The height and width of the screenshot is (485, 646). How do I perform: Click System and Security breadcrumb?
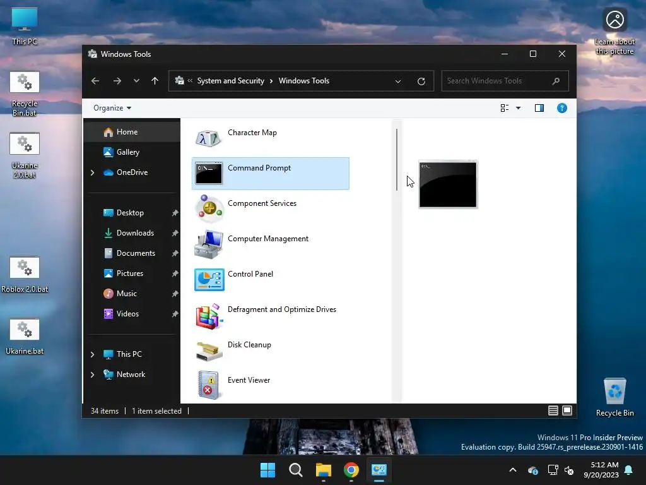pos(231,81)
